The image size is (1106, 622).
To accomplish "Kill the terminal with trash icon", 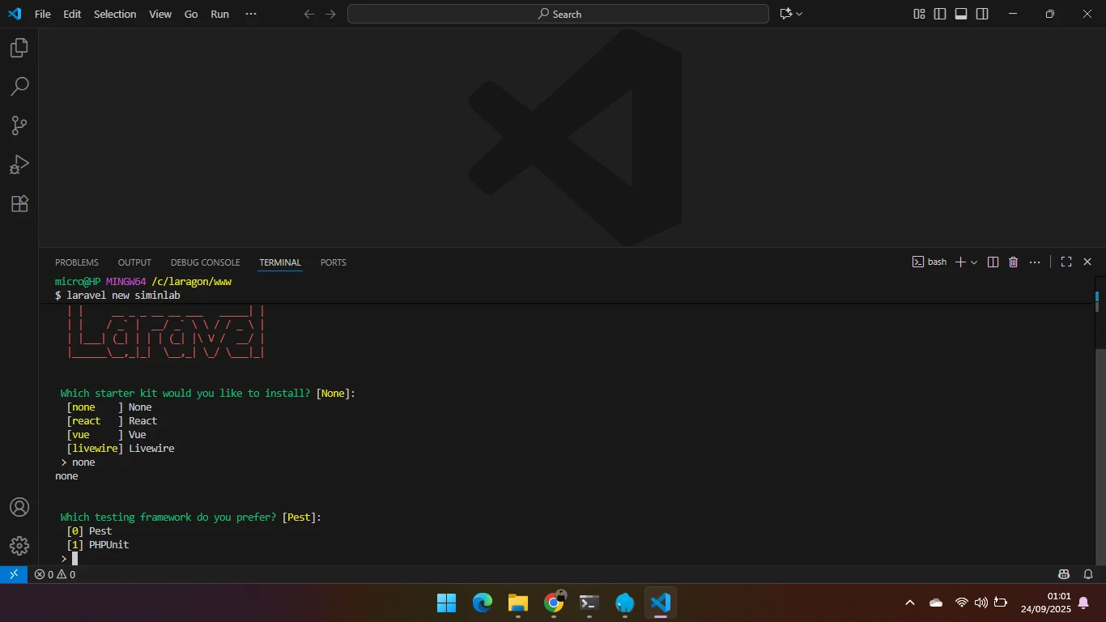I will (x=1013, y=262).
